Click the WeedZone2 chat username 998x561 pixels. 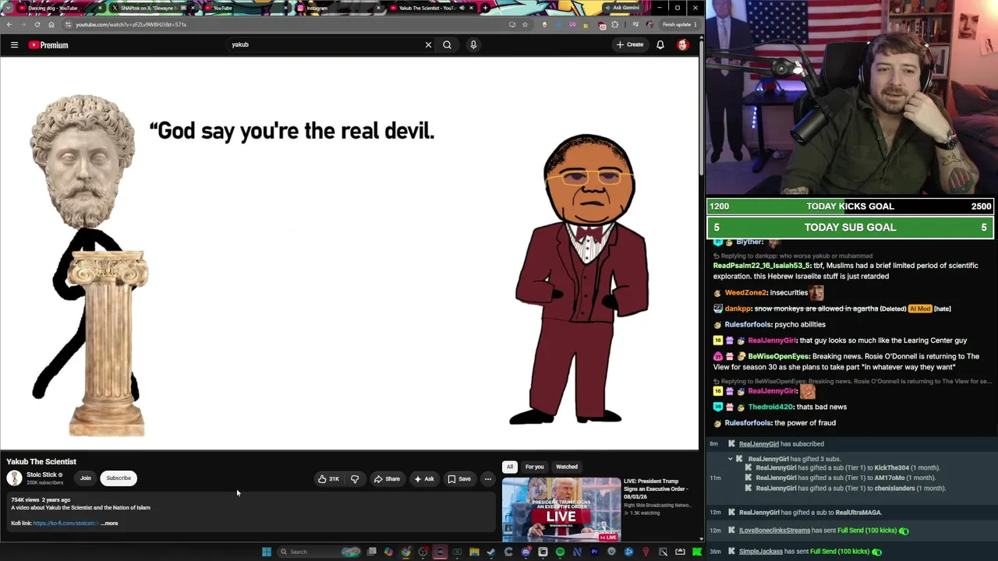coord(745,293)
